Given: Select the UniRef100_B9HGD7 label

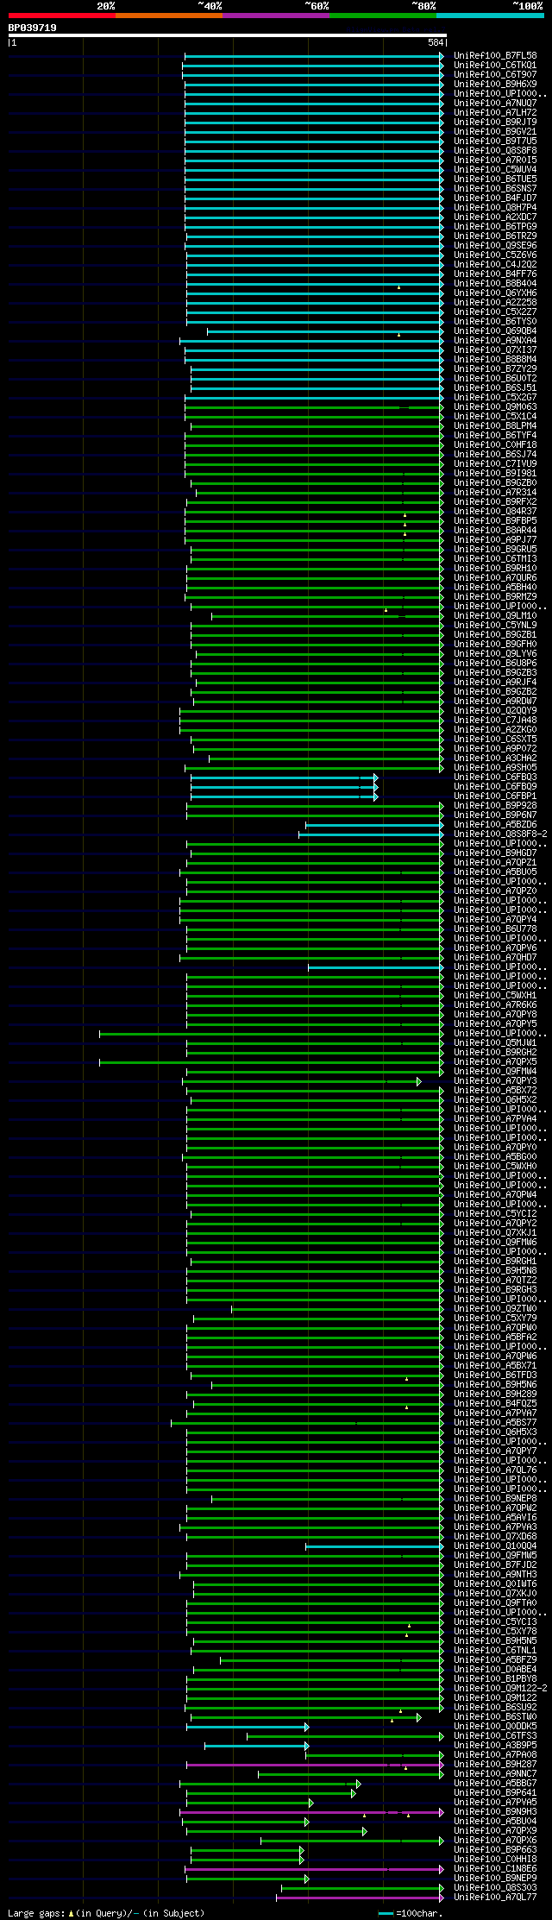Looking at the screenshot, I should pos(495,853).
